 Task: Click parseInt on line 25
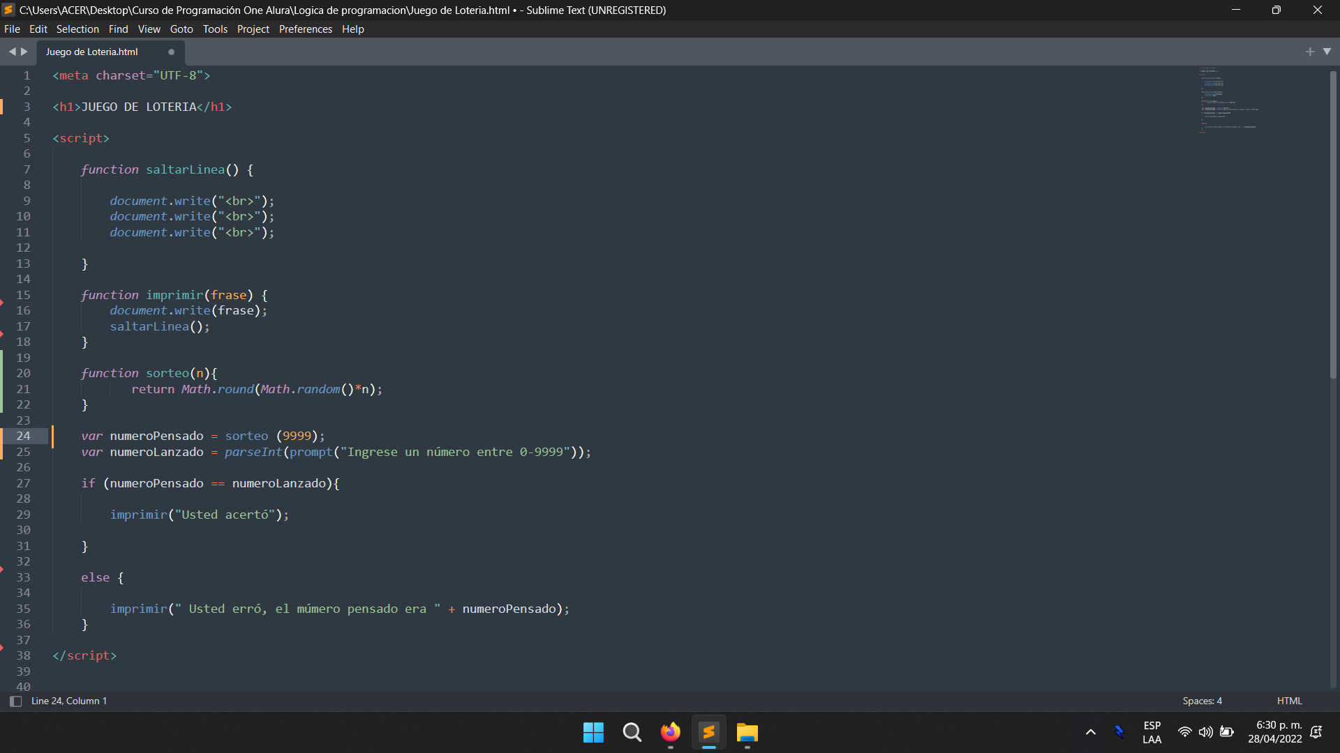253,452
